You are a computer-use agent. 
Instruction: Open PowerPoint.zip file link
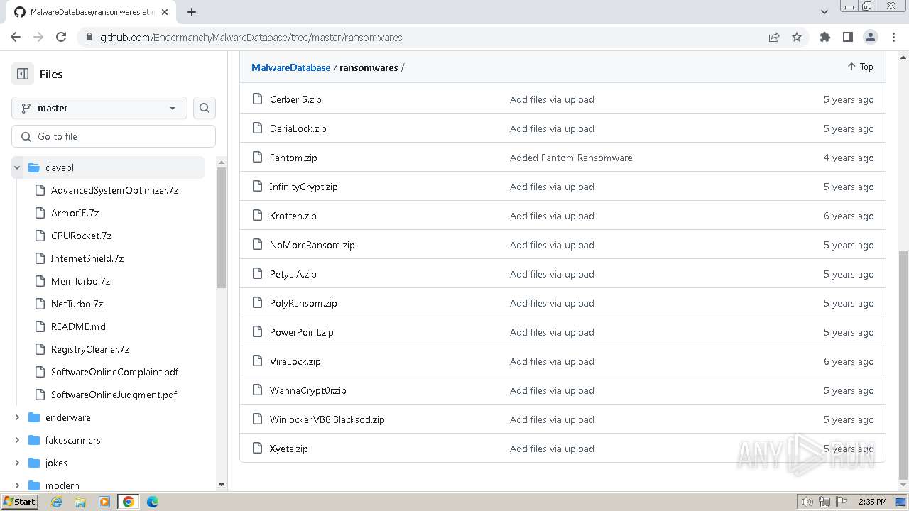(x=302, y=332)
